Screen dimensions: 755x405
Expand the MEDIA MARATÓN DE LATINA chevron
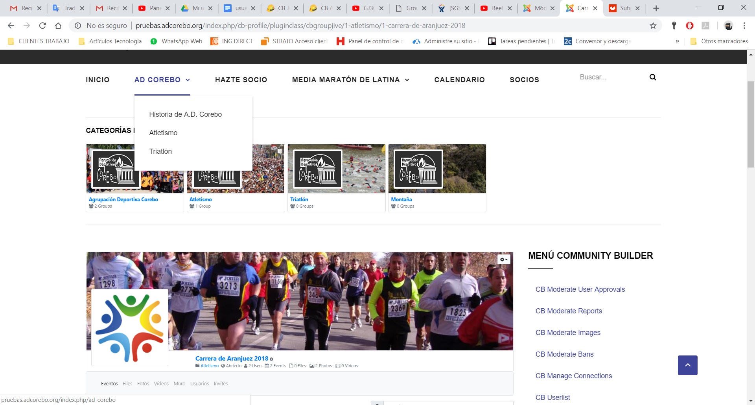point(407,80)
